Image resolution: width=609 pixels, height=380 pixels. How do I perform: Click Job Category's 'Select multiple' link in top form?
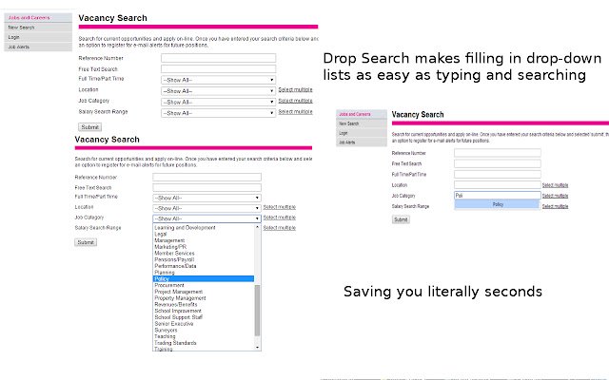click(295, 101)
